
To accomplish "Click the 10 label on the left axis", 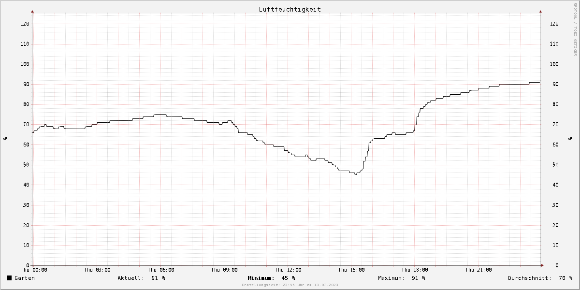I will click(x=26, y=245).
